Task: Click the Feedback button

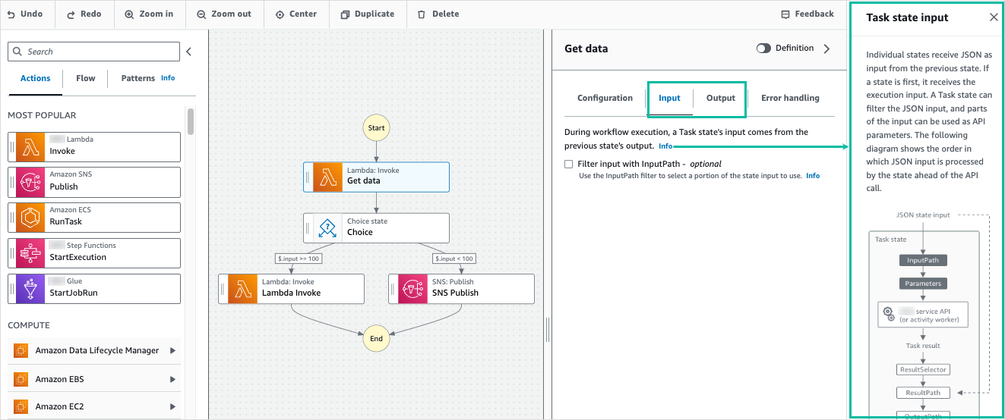Action: click(x=807, y=14)
